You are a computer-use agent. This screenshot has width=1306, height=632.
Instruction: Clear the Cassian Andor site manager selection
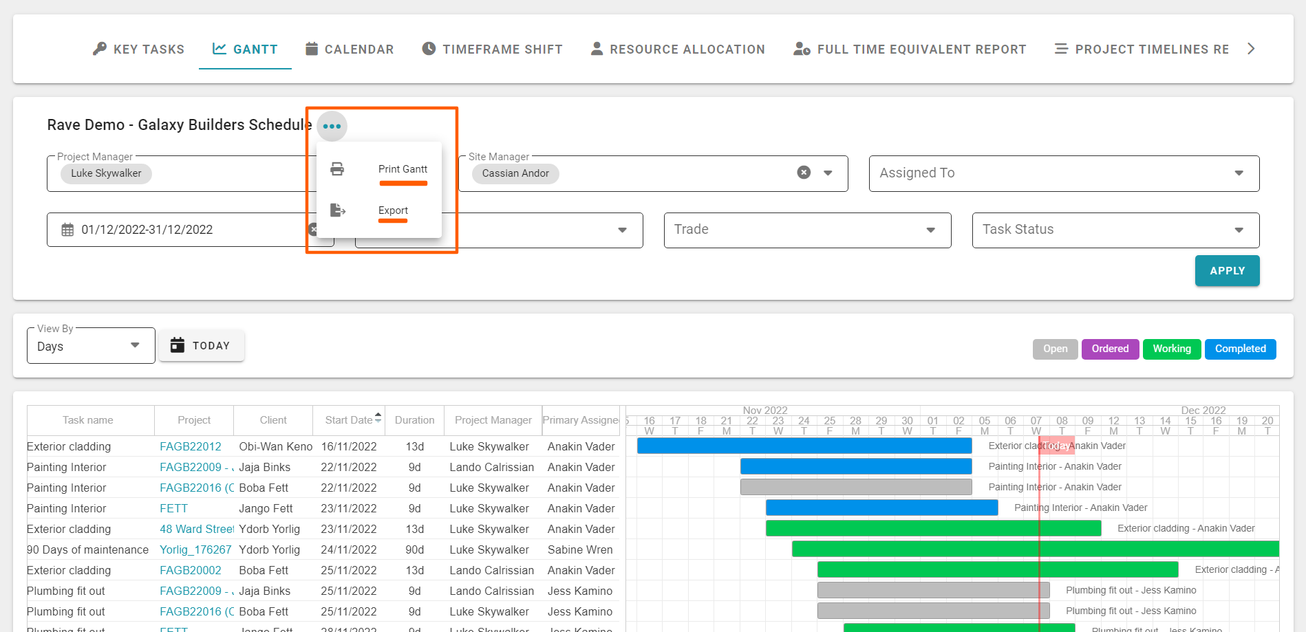click(x=803, y=173)
